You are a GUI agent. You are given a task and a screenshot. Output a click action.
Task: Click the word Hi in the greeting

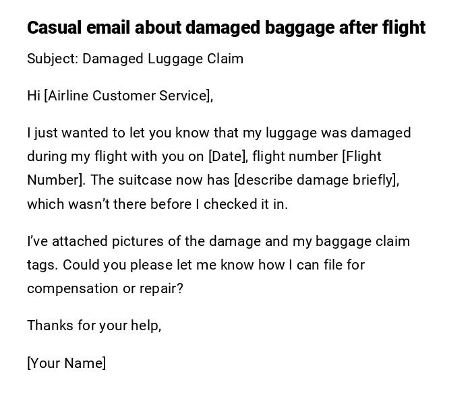tap(34, 96)
